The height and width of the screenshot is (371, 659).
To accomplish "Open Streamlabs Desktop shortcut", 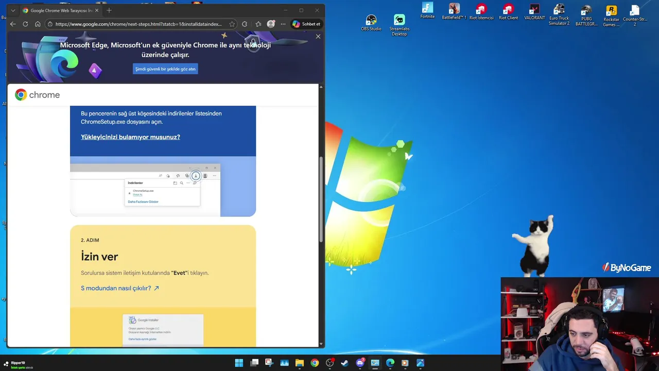I will coord(399,25).
